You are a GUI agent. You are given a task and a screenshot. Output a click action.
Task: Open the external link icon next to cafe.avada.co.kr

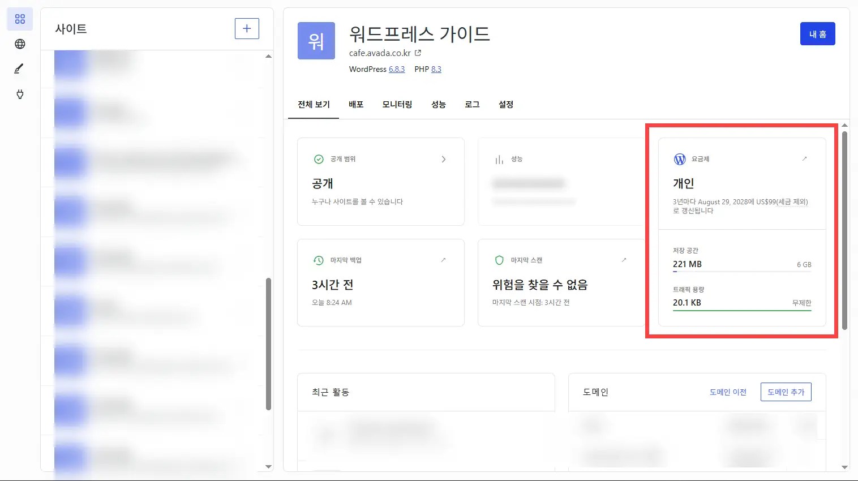[x=418, y=52]
